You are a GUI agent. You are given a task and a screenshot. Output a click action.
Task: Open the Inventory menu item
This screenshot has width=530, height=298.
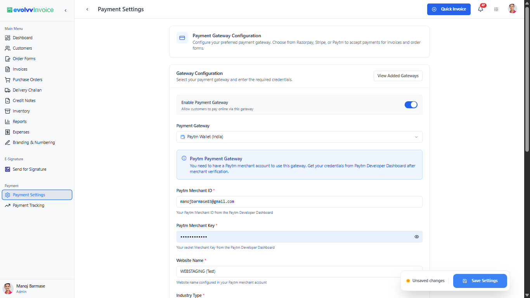coord(37,111)
